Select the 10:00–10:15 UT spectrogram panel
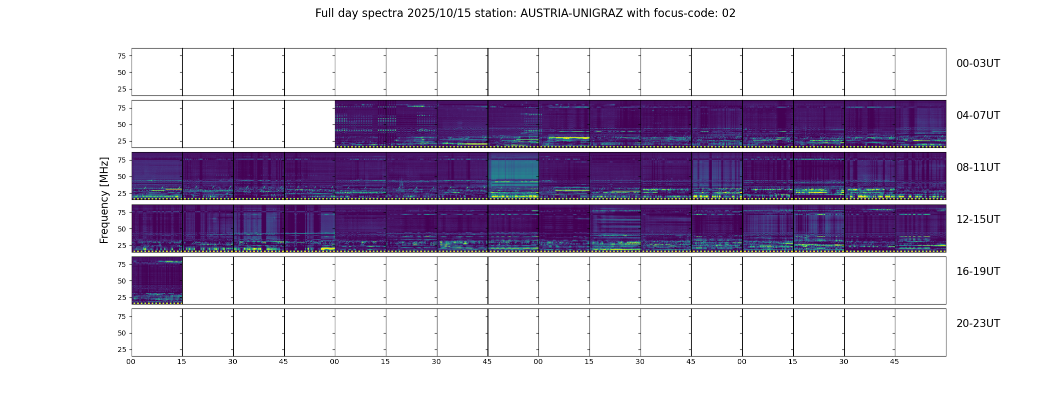The width and height of the screenshot is (1051, 400). click(564, 176)
